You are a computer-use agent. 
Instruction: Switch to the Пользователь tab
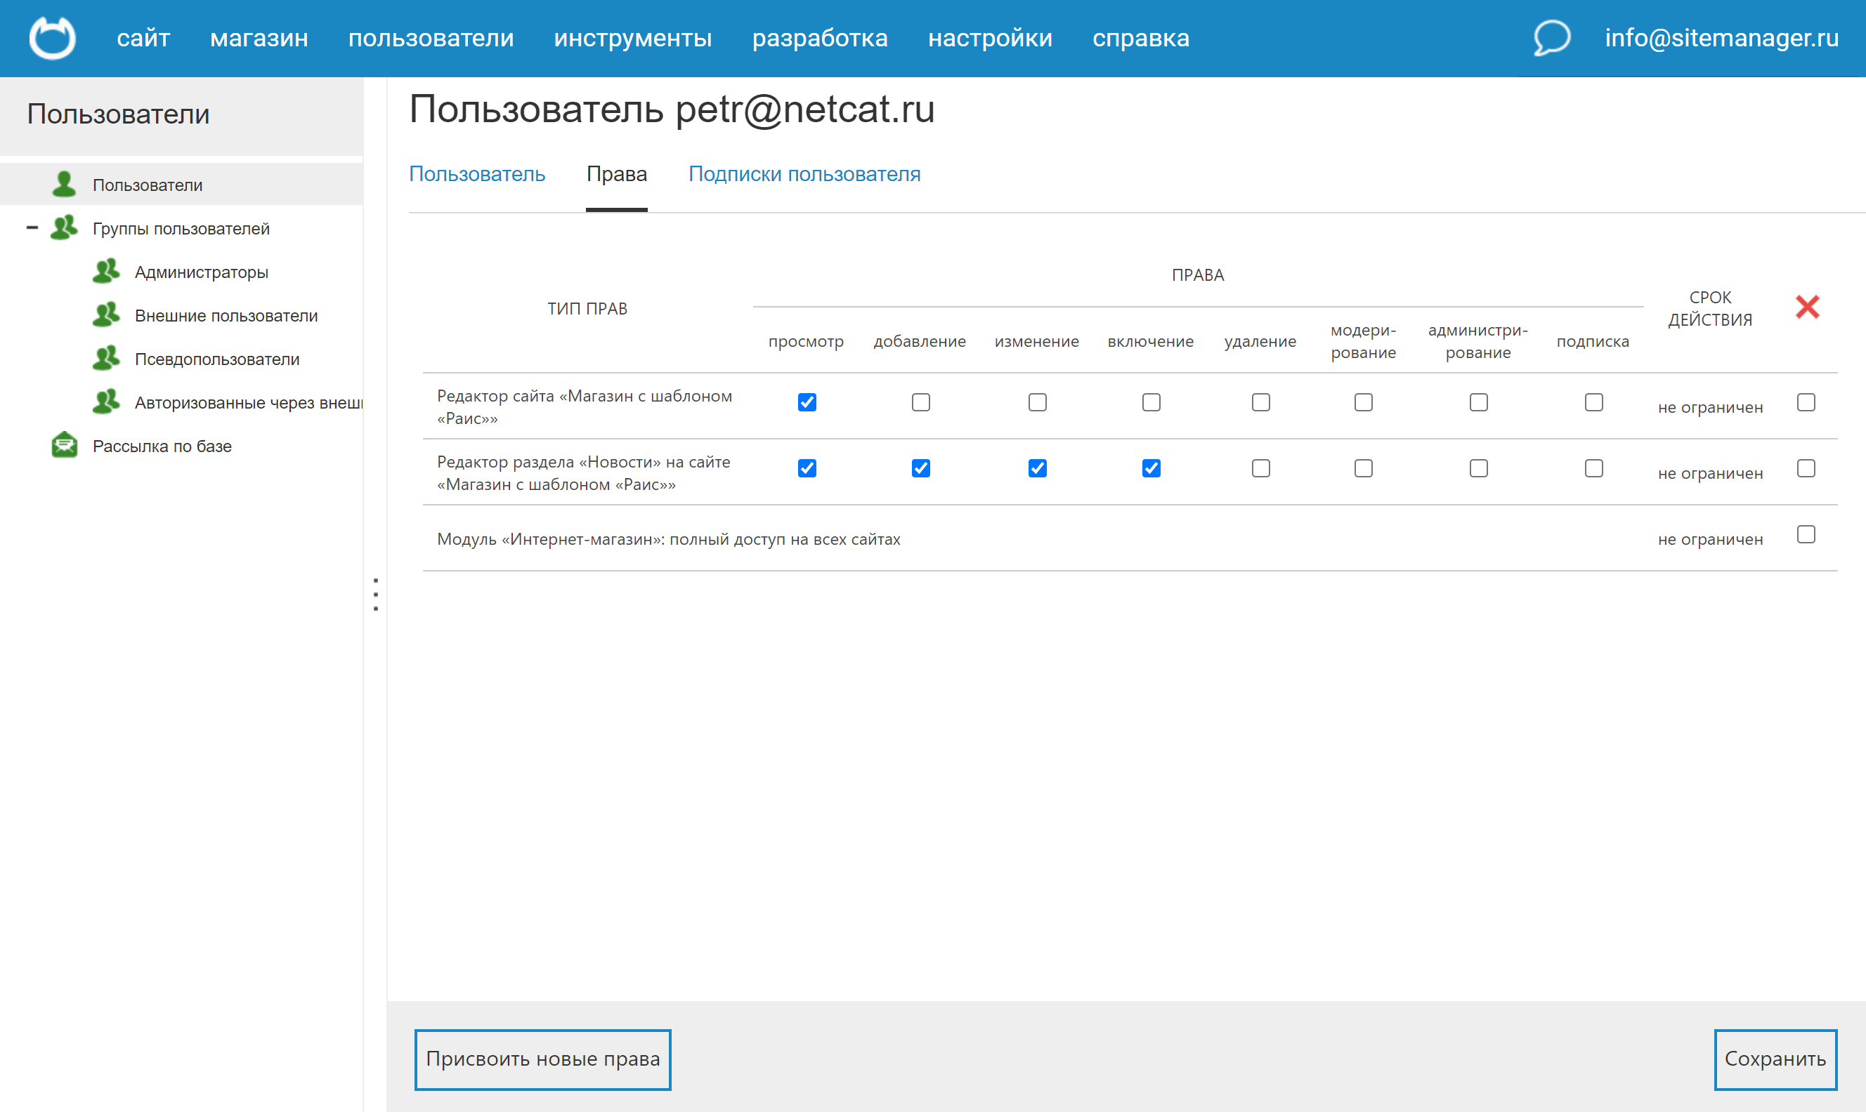pyautogui.click(x=477, y=174)
